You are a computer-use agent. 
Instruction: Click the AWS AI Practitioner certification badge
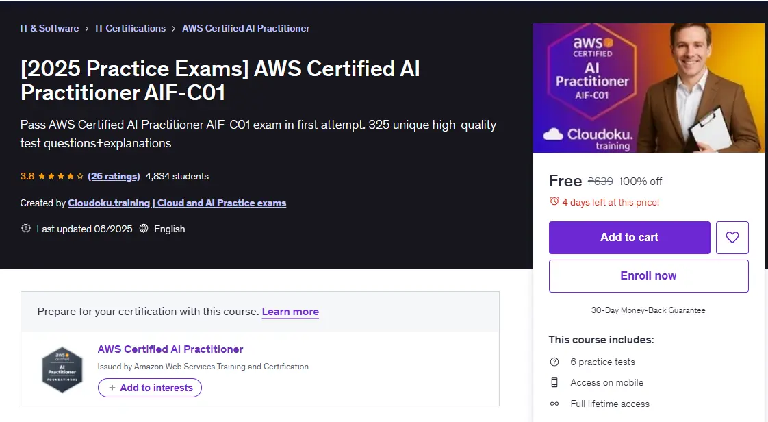(x=62, y=369)
